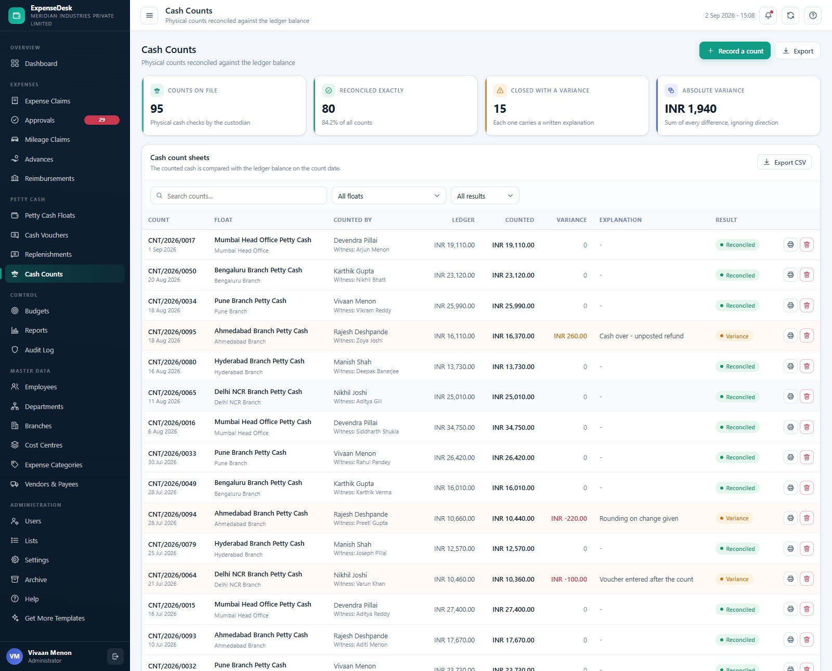Delete count CNT/2026/0050

tap(807, 275)
